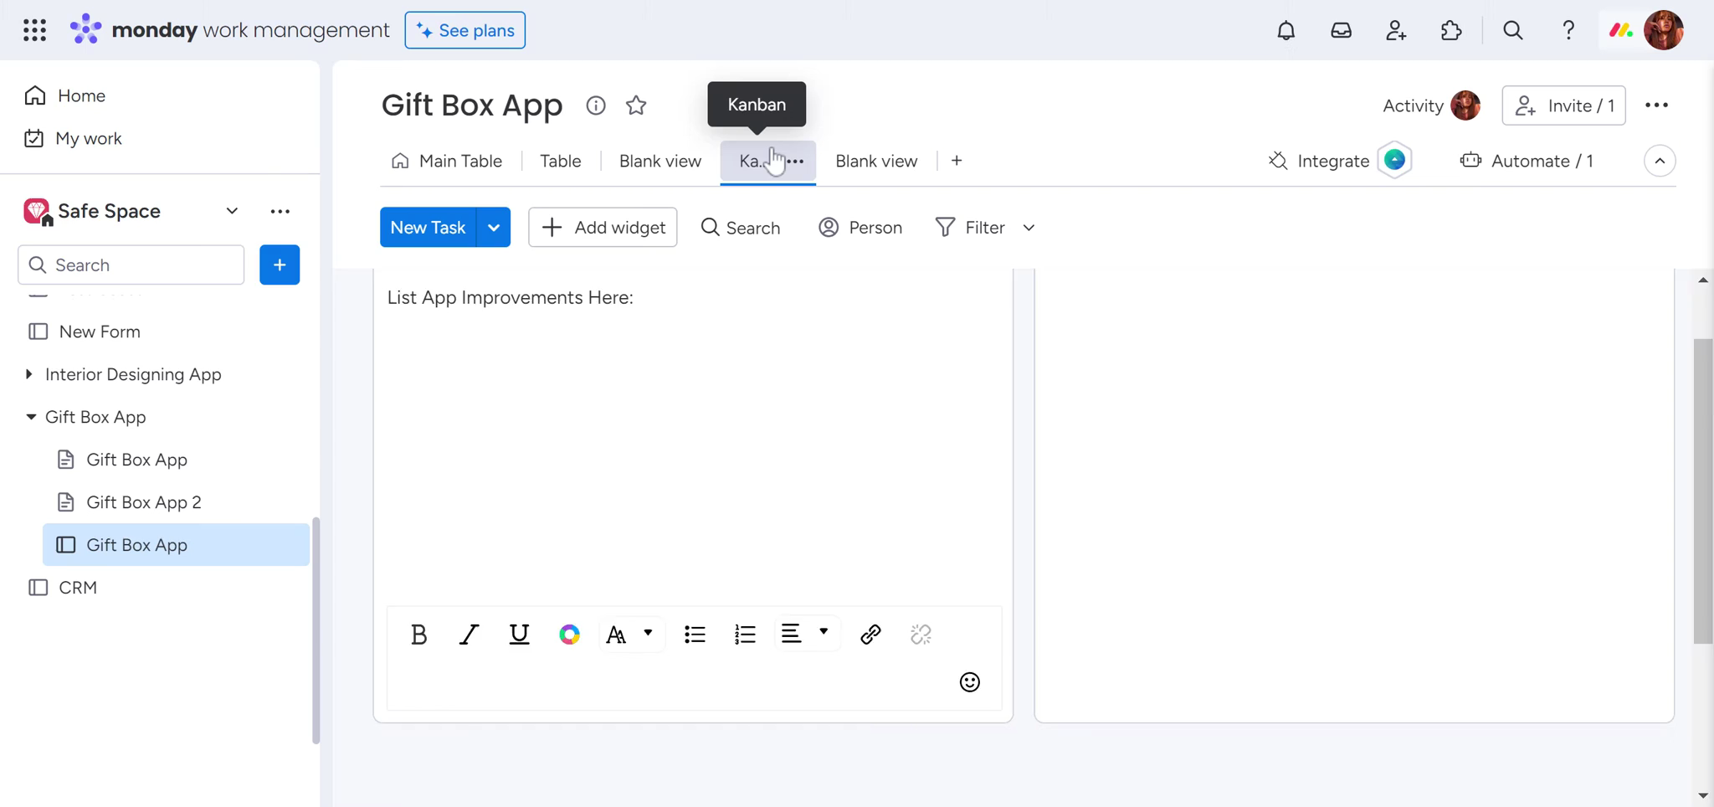
Task: Show board info icon next to title
Action: [595, 105]
